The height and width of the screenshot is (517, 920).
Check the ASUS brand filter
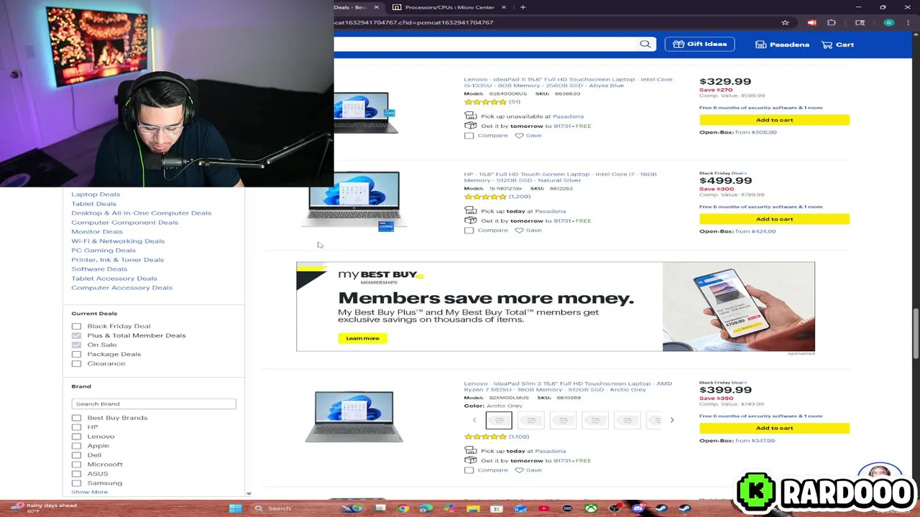tap(76, 474)
